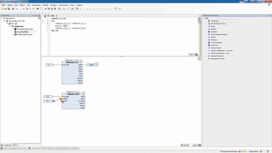The height and width of the screenshot is (153, 272).
Task: Click the input box wired to IOModule_U1_4 mod_addr
Action: pos(49,65)
